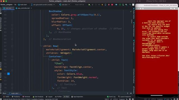This screenshot has width=179, height=100.
Task: Open the main.dart run configuration dropdown
Action: click(65, 5)
